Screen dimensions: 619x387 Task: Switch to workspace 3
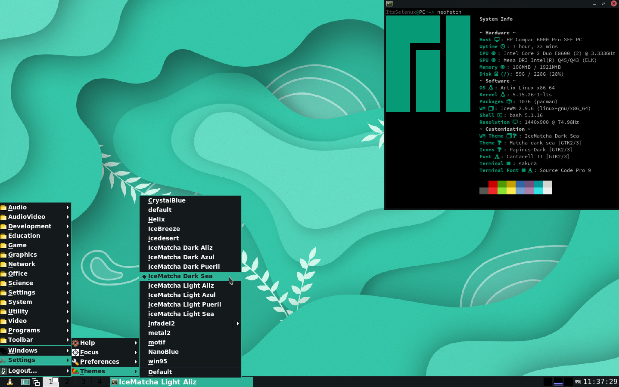tap(83, 381)
